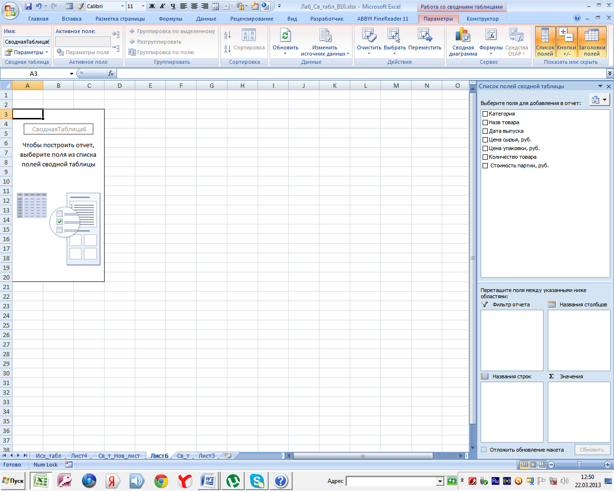Open the Конструктор ribbon tab
The width and height of the screenshot is (614, 491).
483,19
